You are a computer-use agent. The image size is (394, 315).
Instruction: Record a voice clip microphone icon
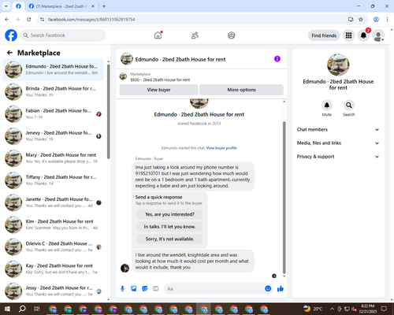point(122,289)
